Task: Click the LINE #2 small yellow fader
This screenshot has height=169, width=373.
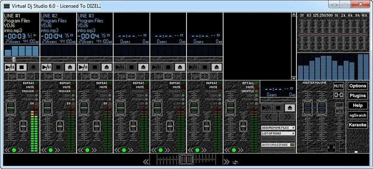Action: [60, 126]
